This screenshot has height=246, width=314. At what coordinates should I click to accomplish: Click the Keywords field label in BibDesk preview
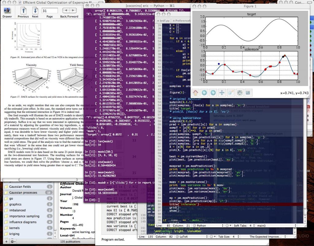coord(68,228)
